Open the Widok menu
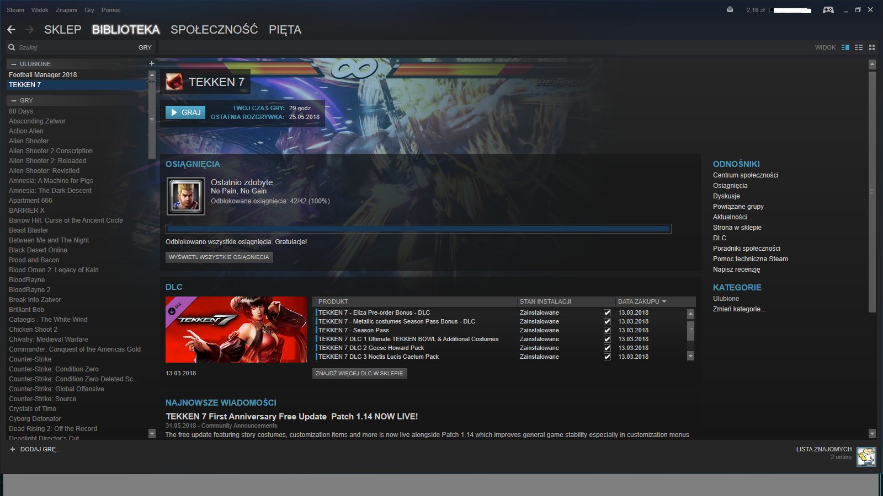 (40, 10)
